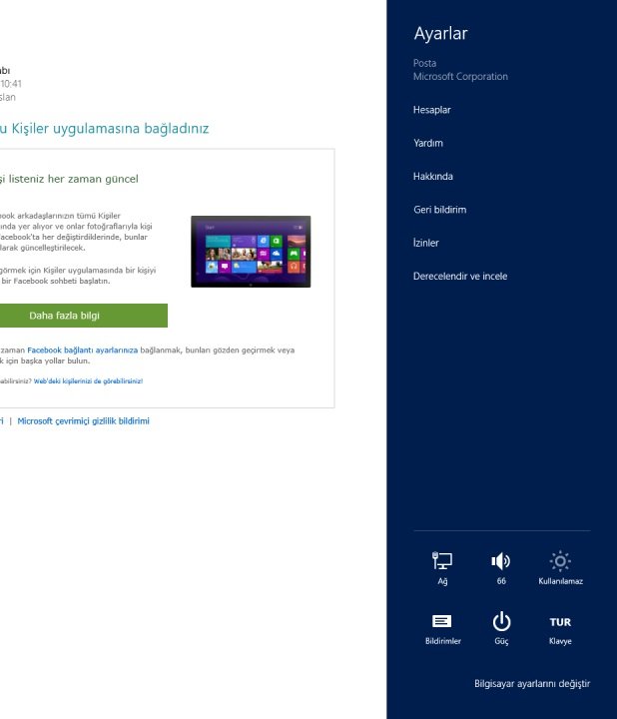The image size is (617, 719).
Task: Open Derecelendir ve incele
Action: 460,276
